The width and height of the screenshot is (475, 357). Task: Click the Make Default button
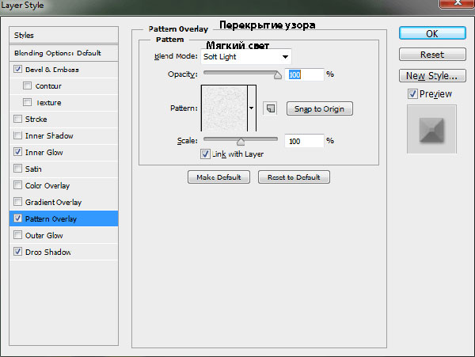pos(218,177)
